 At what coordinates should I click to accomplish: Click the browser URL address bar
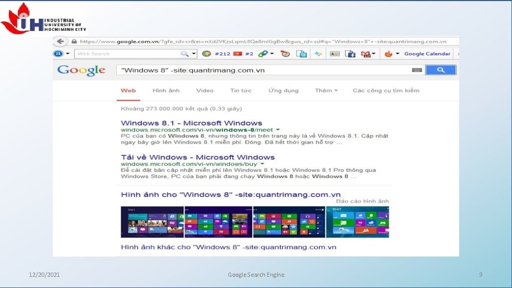click(263, 42)
